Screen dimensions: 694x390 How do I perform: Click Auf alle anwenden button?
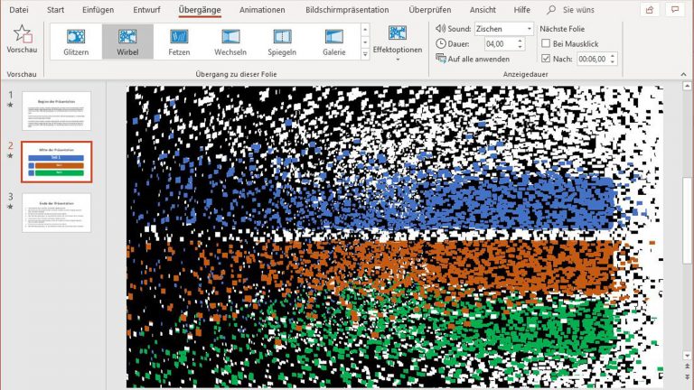(471, 59)
